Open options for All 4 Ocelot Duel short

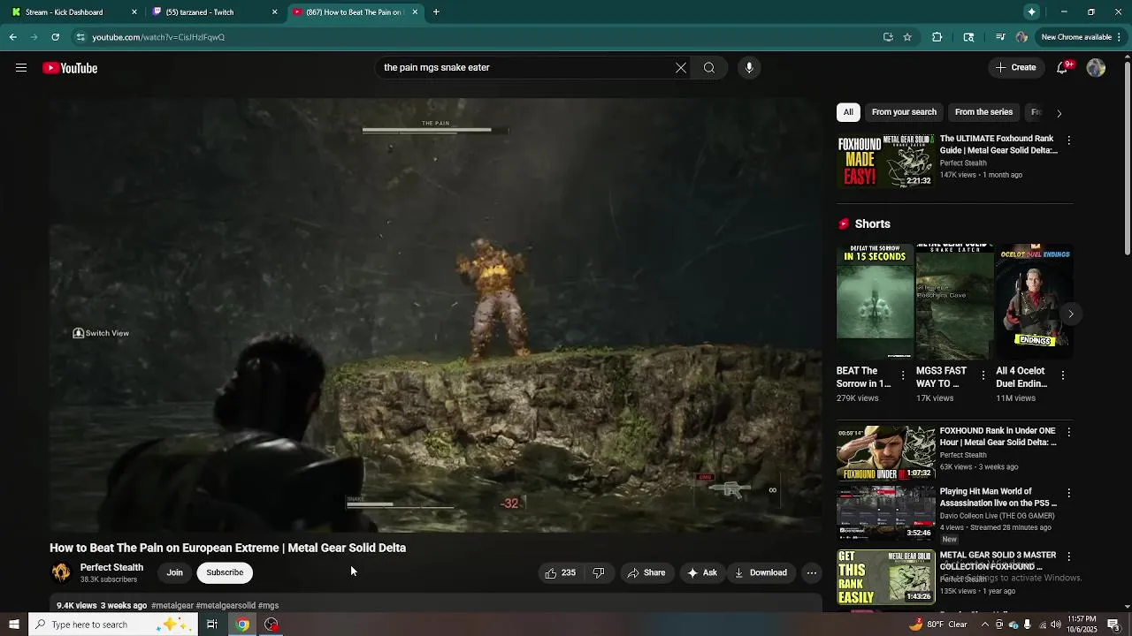(x=1062, y=375)
